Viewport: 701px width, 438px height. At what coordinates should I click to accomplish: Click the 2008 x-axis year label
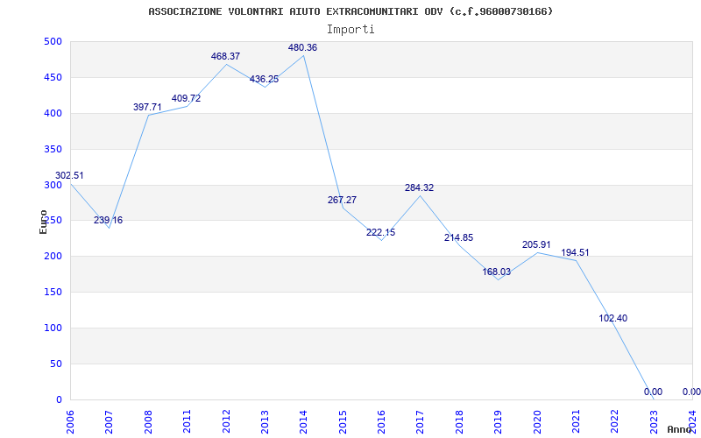148,421
